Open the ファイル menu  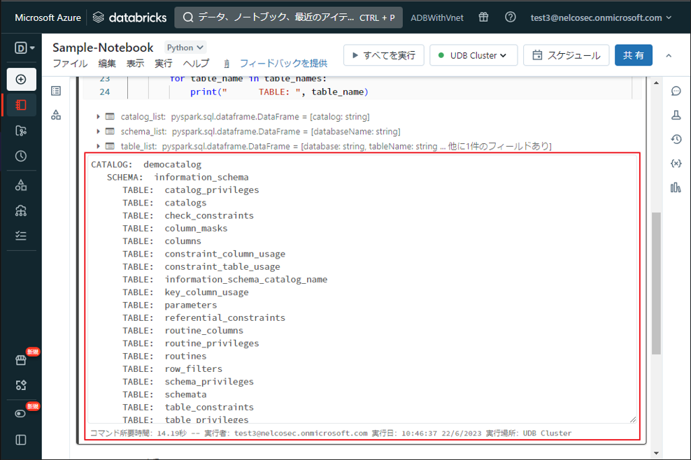70,64
